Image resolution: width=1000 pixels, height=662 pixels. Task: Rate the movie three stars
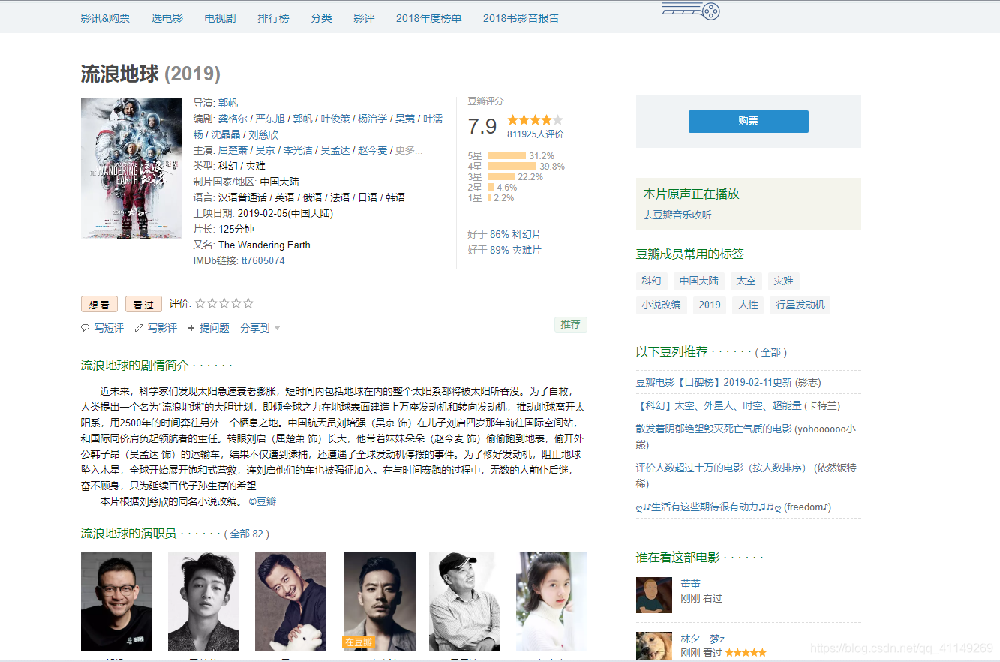(224, 303)
